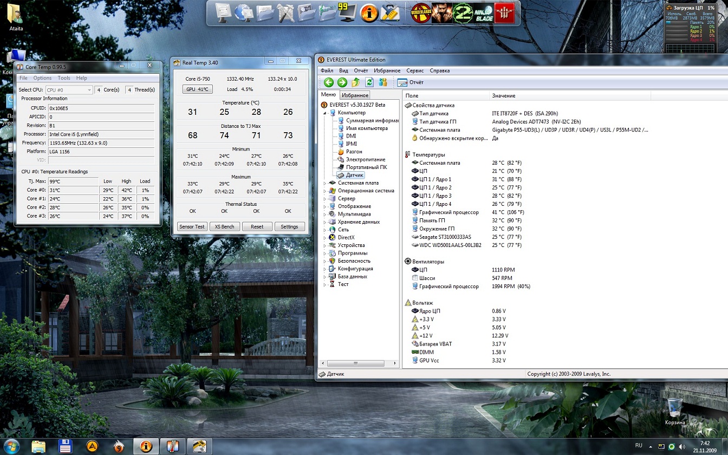
Task: Open the Корзина recycle bin
Action: pyautogui.click(x=675, y=411)
